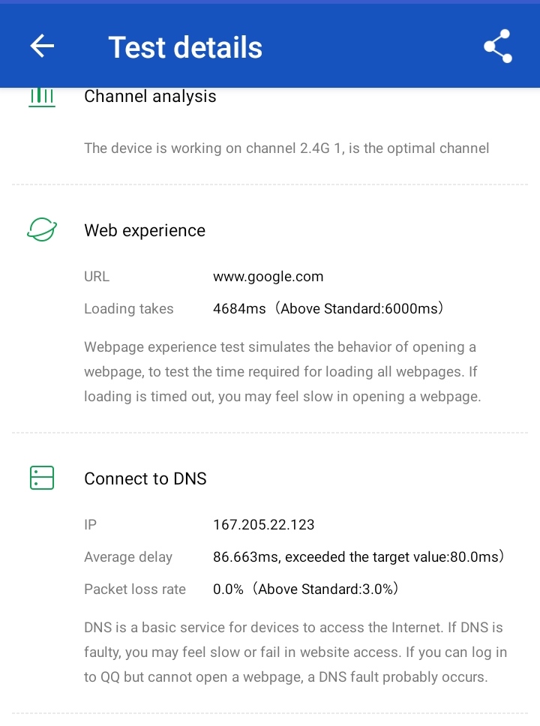Tap the Channel analysis heading
This screenshot has width=540, height=726.
click(150, 97)
